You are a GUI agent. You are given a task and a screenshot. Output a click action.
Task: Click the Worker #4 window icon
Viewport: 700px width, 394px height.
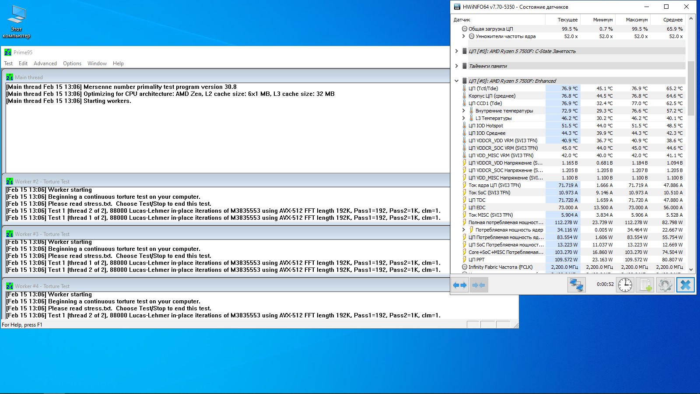[10, 286]
